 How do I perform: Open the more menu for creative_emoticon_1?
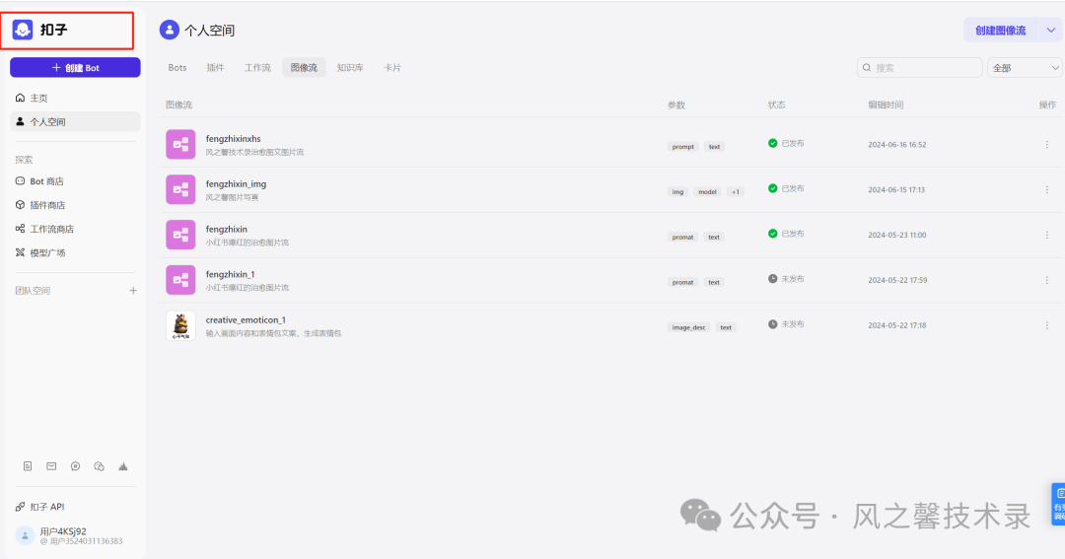pos(1046,325)
